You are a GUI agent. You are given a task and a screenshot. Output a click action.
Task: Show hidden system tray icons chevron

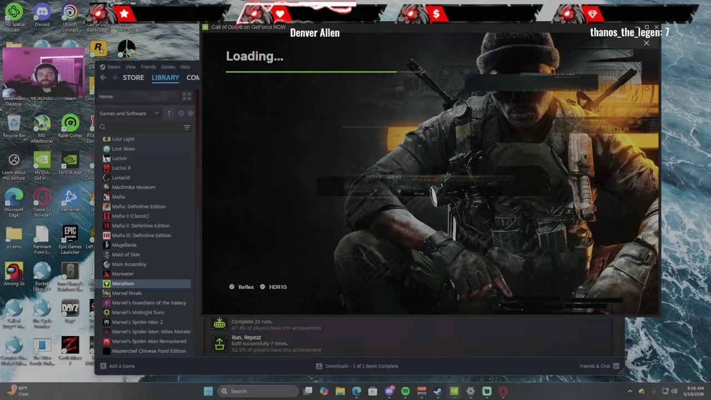tap(629, 391)
